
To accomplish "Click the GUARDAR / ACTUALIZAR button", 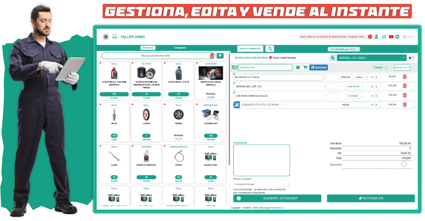I will 277,198.
